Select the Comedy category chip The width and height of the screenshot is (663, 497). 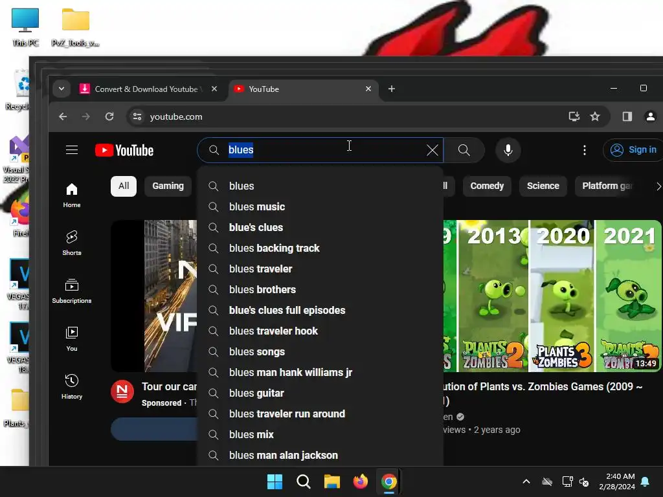(x=487, y=186)
